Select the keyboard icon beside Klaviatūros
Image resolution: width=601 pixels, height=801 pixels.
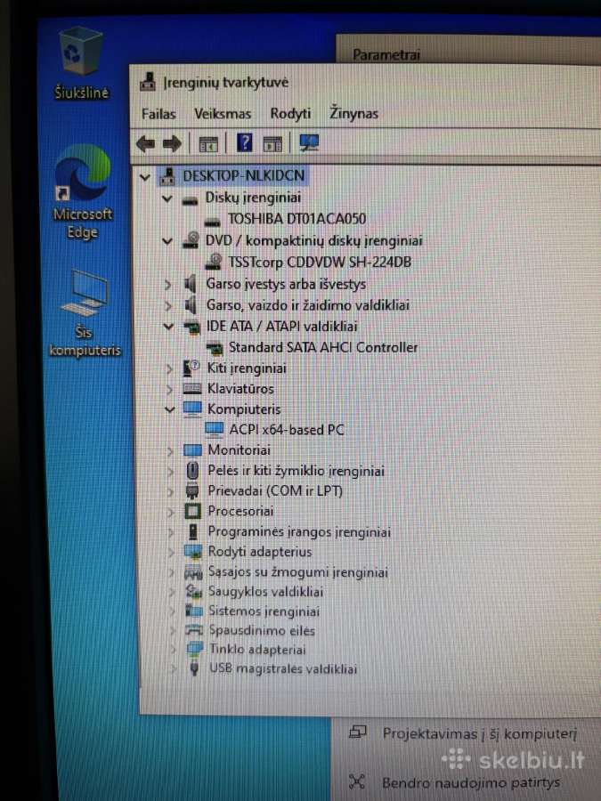coord(192,389)
